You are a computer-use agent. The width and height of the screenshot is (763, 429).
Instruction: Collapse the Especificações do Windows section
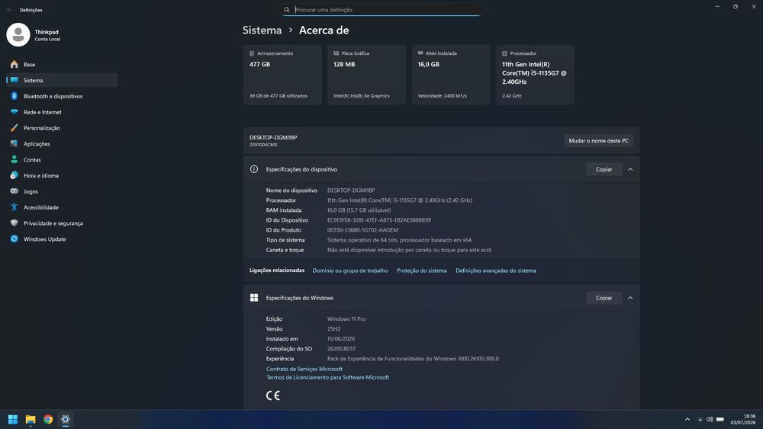630,298
